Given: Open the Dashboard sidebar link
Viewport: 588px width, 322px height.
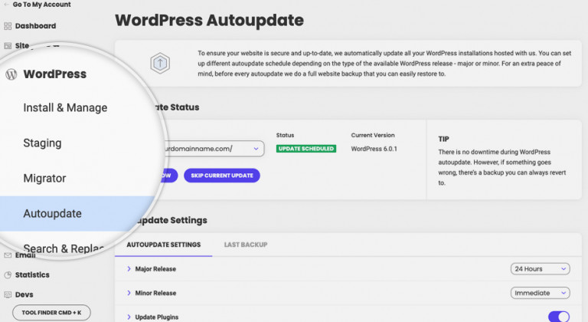Looking at the screenshot, I should [x=35, y=26].
